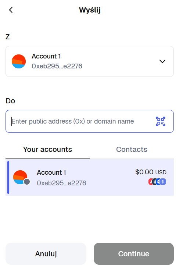Viewport: 176px width, 267px height.
Task: Select the Your accounts tab
Action: [48, 150]
